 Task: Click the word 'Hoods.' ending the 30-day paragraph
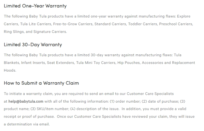pos(10,70)
